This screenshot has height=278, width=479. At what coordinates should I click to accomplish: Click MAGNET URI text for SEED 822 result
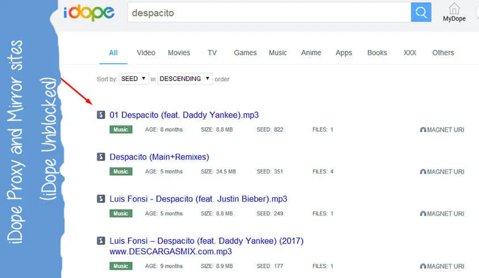coord(446,130)
